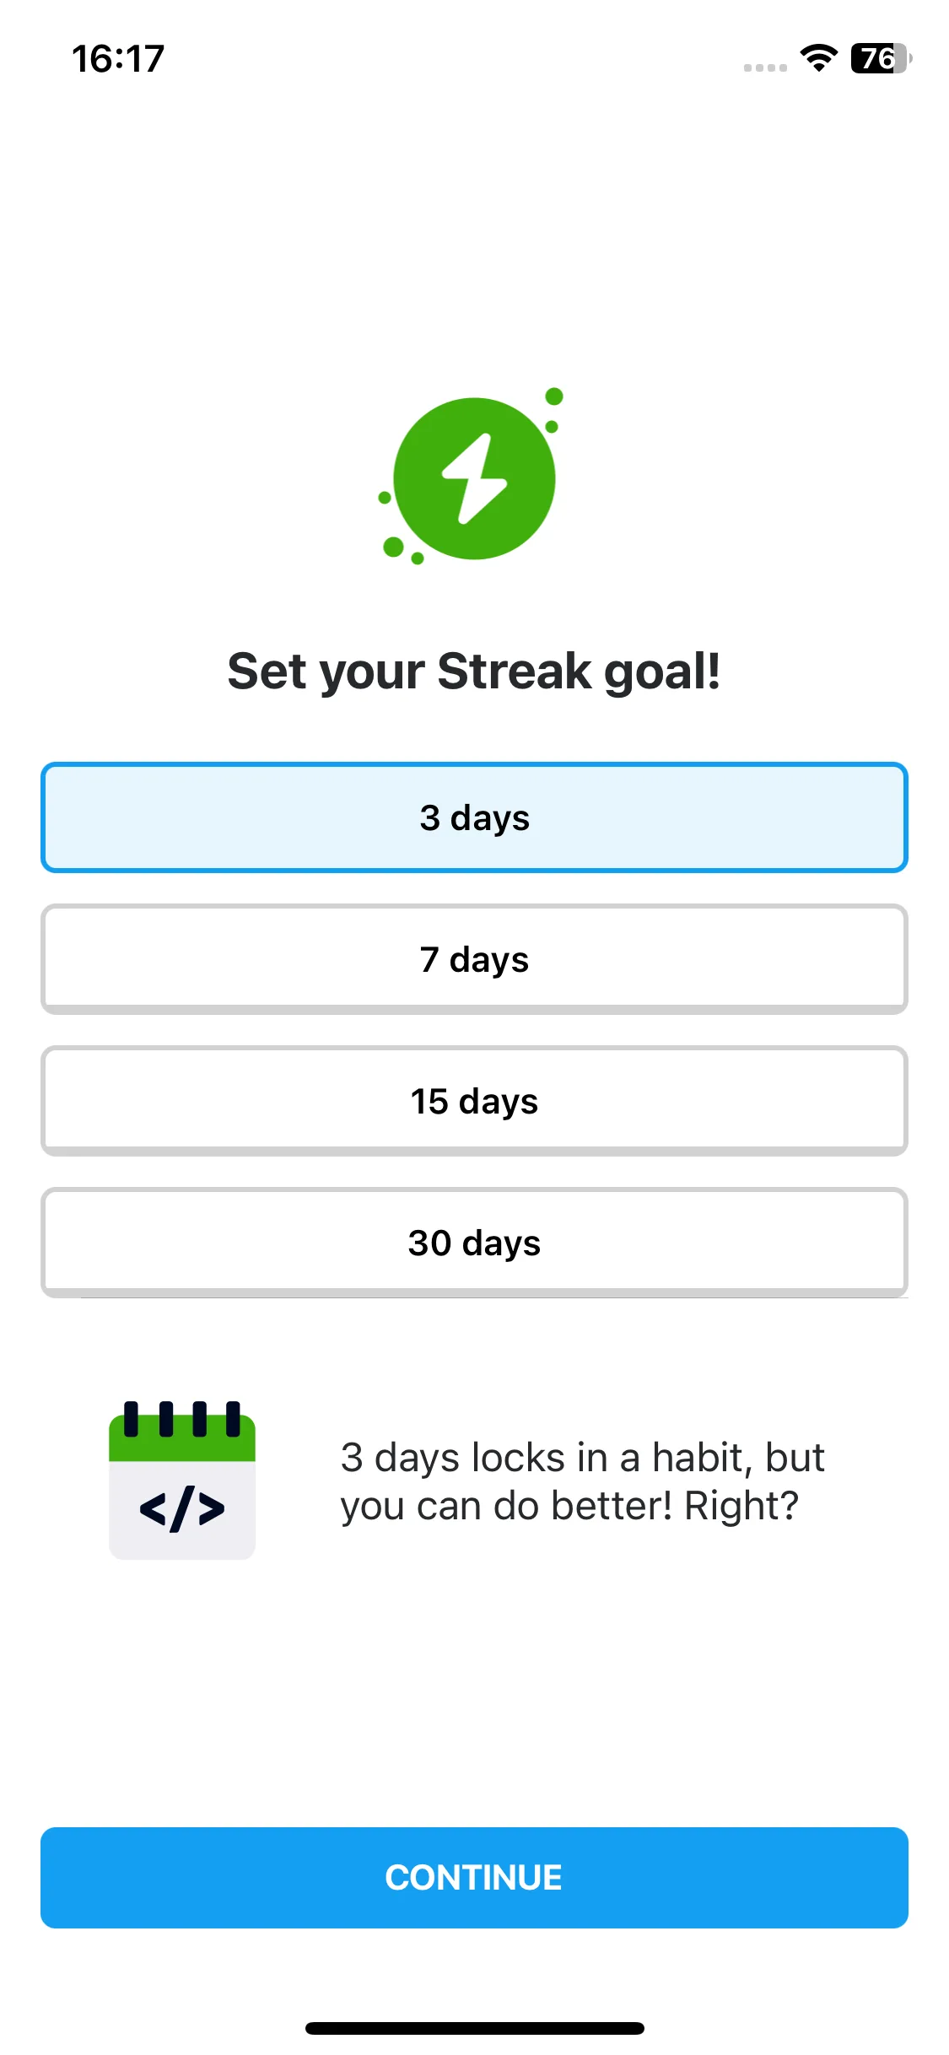Viewport: 949px width, 2055px height.
Task: Choose the 7 days streak goal
Action: tap(474, 959)
